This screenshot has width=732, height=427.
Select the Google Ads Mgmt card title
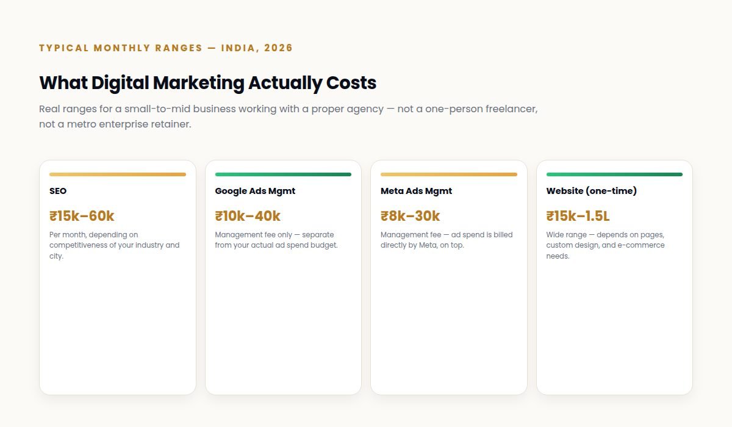(255, 191)
